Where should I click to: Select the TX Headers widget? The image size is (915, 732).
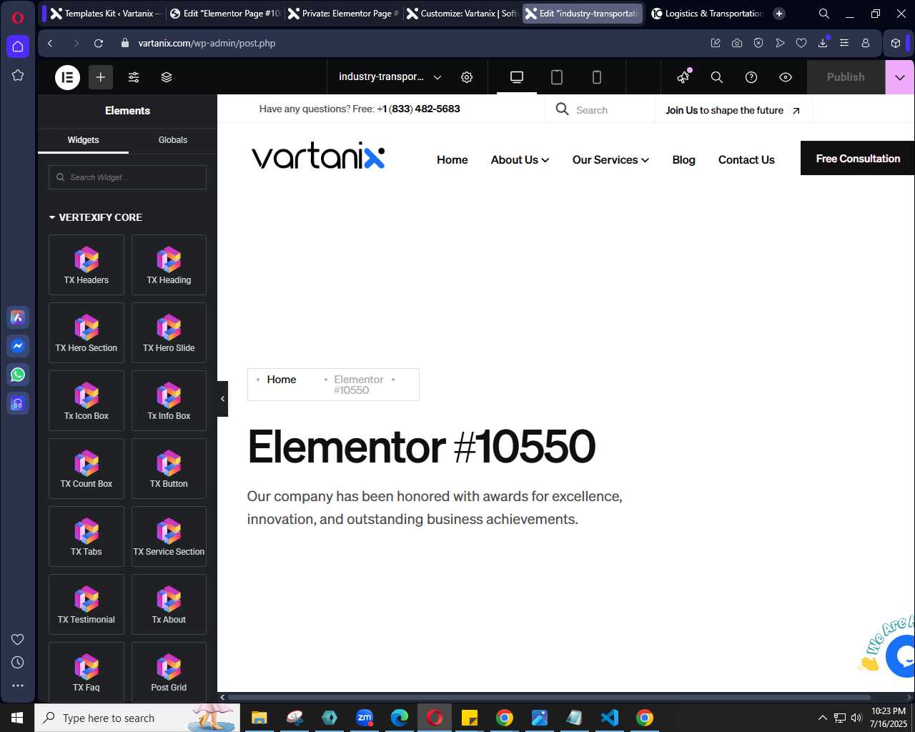86,265
